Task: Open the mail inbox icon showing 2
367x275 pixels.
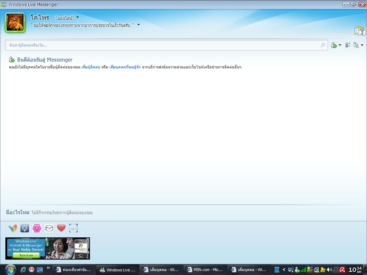Action: coord(359,31)
